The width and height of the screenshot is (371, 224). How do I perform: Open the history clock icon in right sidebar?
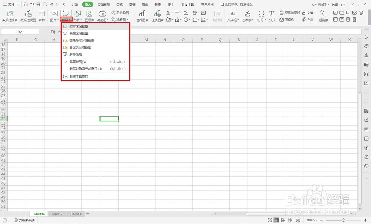click(x=366, y=157)
